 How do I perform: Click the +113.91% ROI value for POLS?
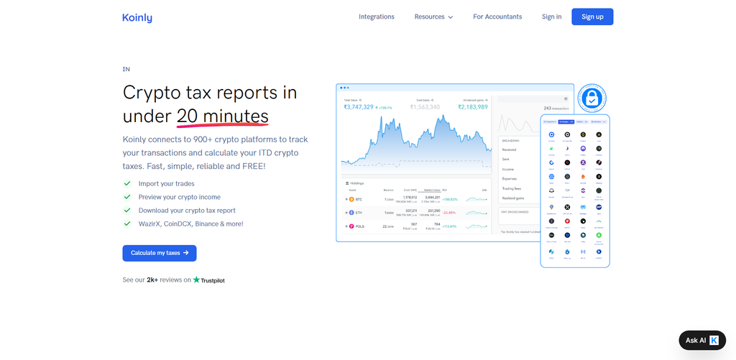(x=450, y=226)
